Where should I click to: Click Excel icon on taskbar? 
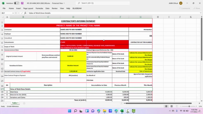pyautogui.click(x=122, y=111)
